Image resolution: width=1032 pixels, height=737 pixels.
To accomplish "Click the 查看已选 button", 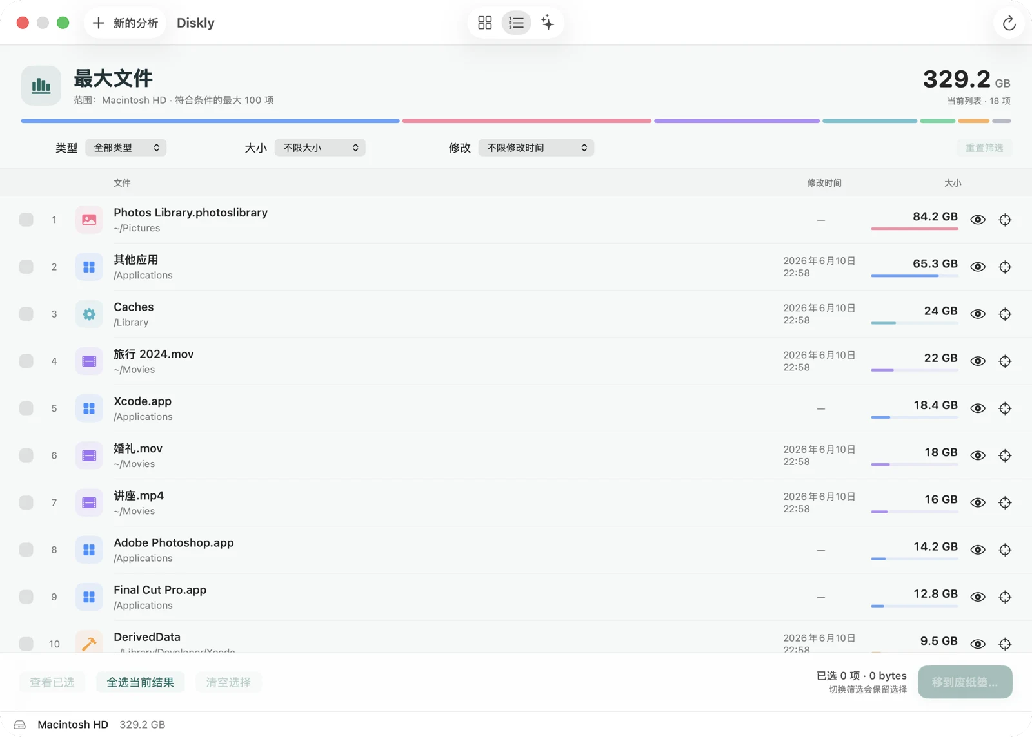I will [x=52, y=682].
